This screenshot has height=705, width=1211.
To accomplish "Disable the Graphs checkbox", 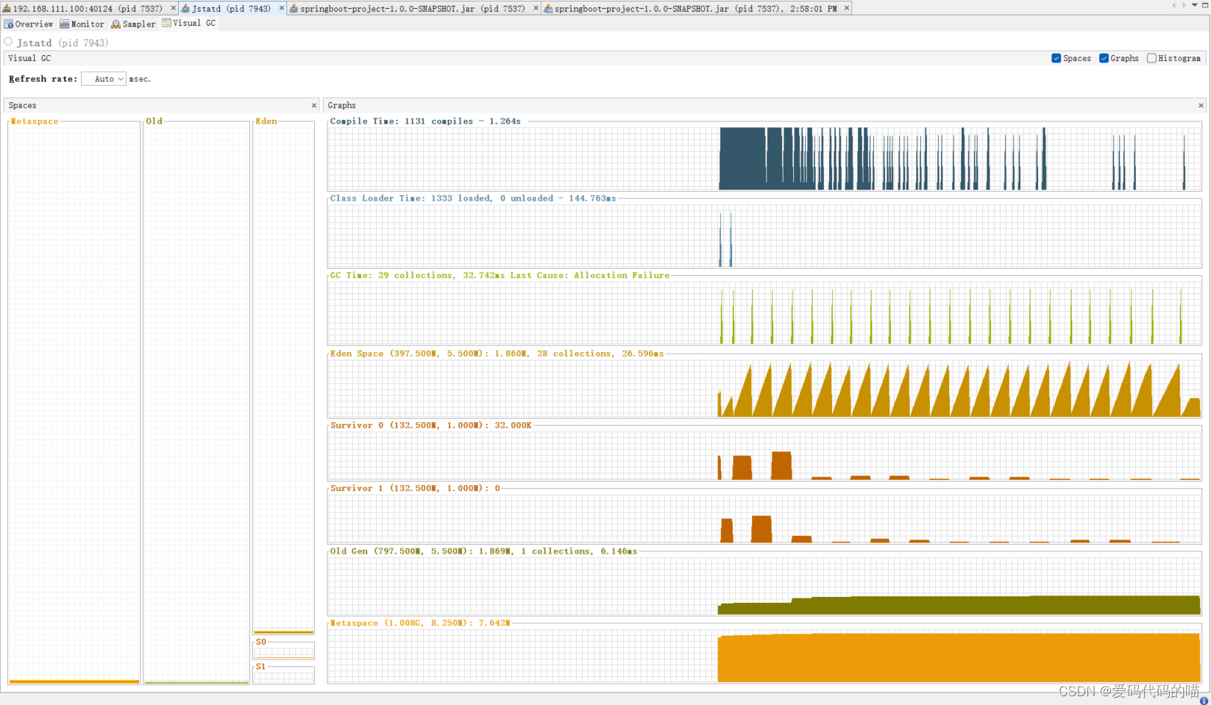I will 1104,58.
